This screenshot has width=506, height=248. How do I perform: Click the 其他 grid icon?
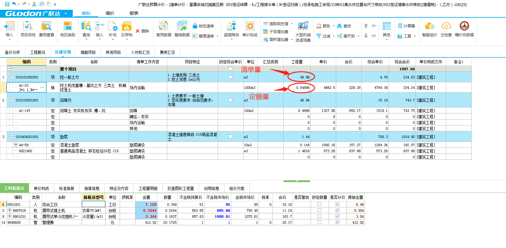pos(387,26)
